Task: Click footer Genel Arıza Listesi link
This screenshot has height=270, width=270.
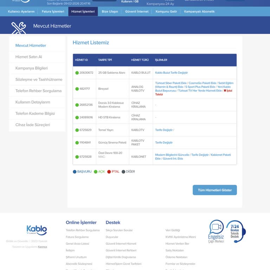Action: coord(77,244)
